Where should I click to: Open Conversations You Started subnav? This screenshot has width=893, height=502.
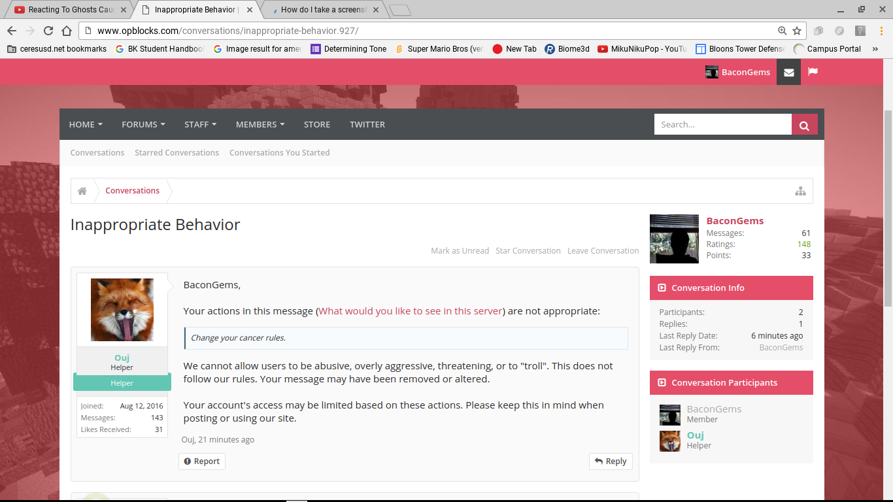click(279, 152)
